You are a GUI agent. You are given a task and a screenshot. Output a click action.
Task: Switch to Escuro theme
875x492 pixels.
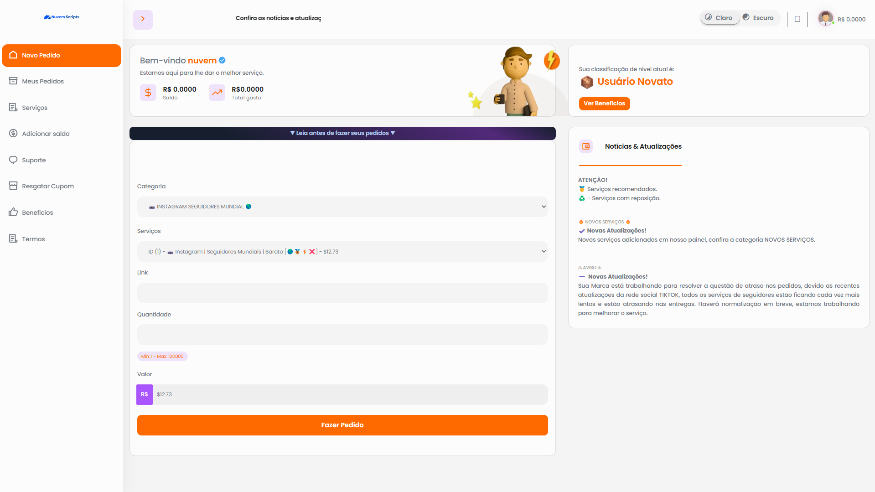pos(759,18)
